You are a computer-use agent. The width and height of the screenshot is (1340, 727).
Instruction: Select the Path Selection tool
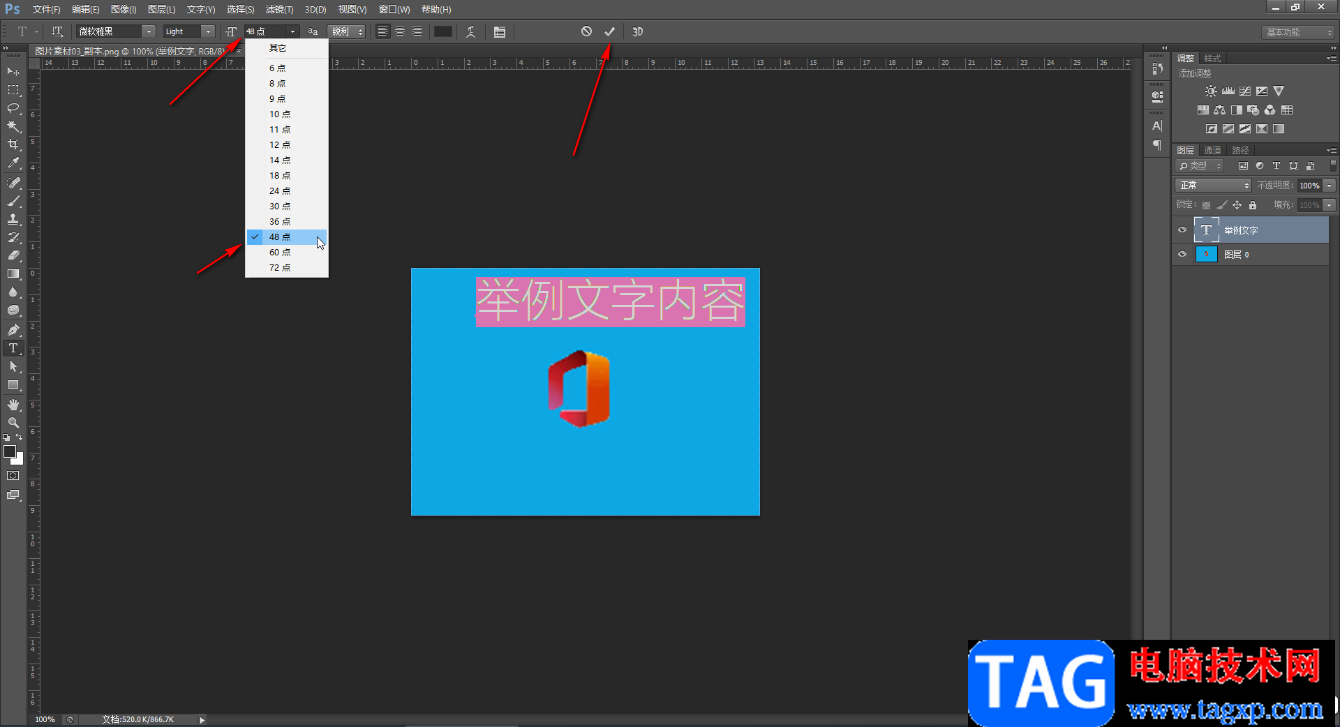13,366
